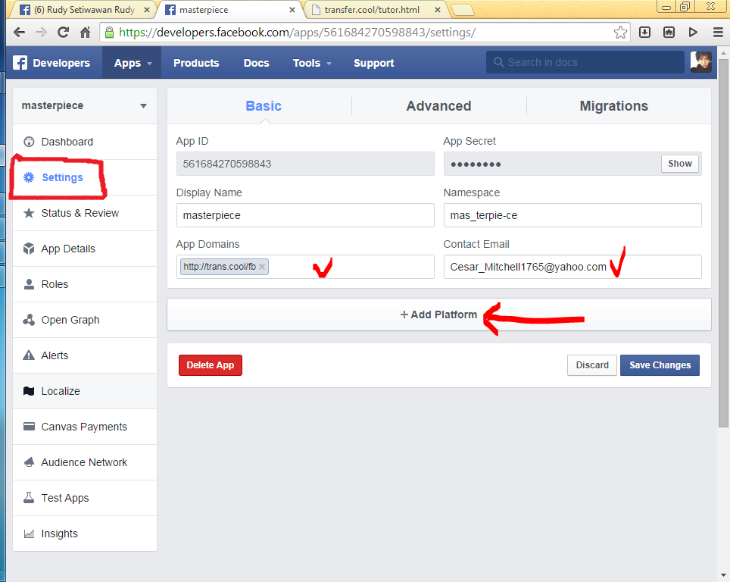
Task: Bookmark this page with the star icon
Action: coord(620,32)
